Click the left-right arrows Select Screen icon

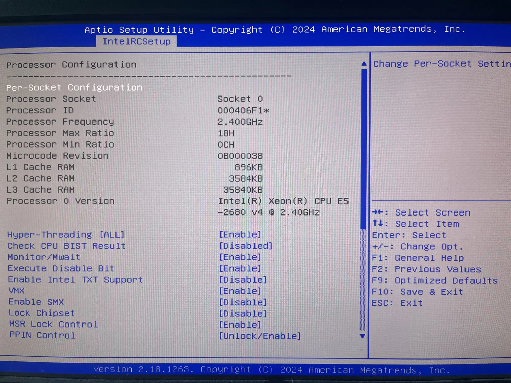coord(377,212)
